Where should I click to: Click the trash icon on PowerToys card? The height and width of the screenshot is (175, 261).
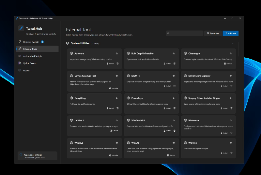click(x=175, y=109)
